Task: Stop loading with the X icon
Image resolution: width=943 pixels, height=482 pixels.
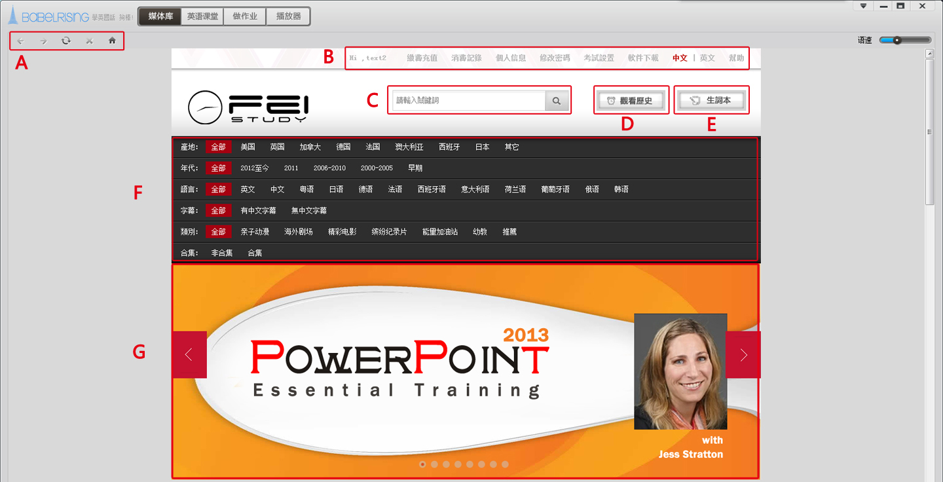Action: pos(89,41)
